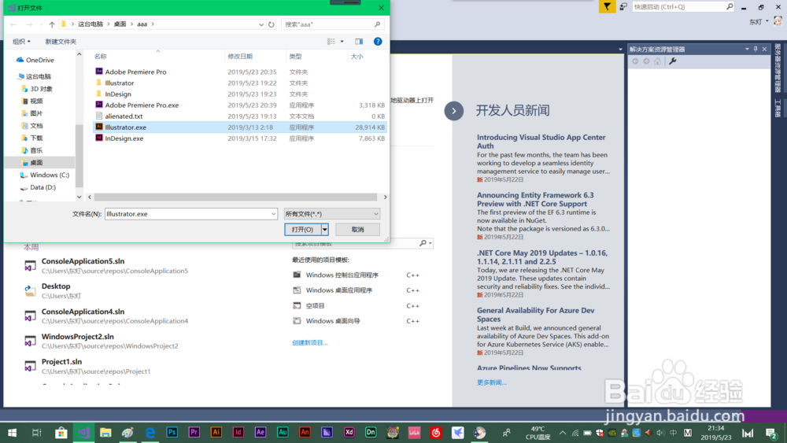Expand the 打开 button split arrow
787x443 pixels.
pos(325,229)
